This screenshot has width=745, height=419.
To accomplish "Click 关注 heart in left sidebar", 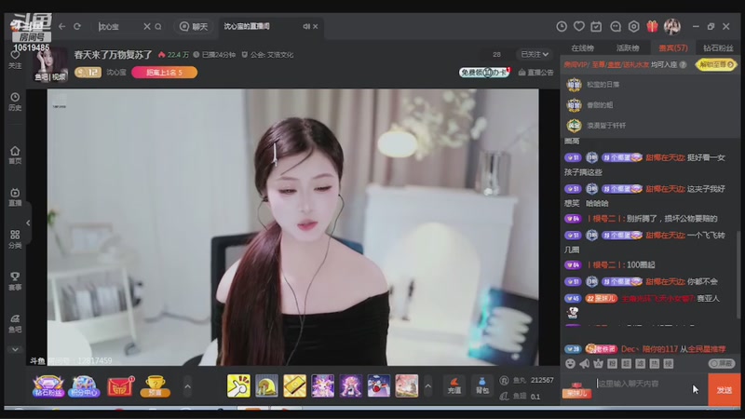I will tap(15, 60).
